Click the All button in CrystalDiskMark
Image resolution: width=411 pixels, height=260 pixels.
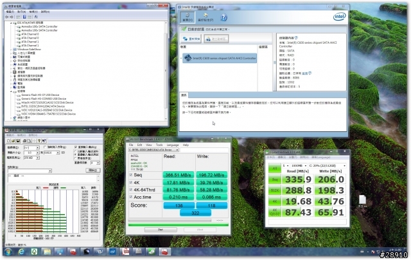click(274, 169)
